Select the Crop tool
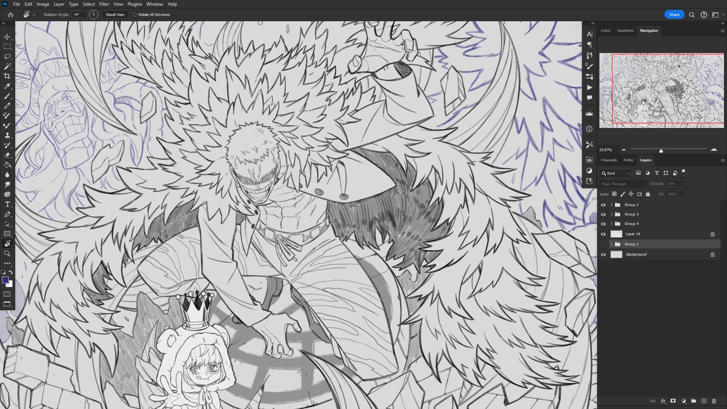Image resolution: width=727 pixels, height=409 pixels. [x=7, y=76]
